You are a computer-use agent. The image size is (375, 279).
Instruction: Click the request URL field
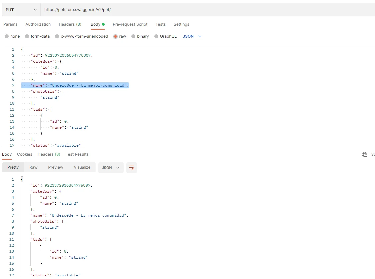(208, 10)
